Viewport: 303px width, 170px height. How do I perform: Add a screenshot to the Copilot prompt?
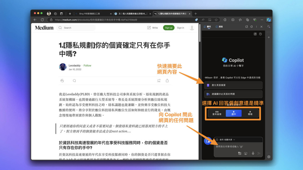pos(246,153)
